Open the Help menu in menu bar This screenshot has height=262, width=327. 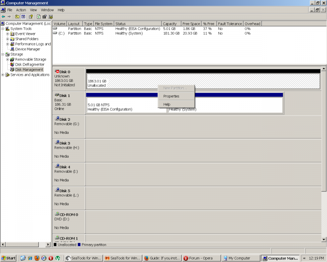pyautogui.click(x=61, y=10)
